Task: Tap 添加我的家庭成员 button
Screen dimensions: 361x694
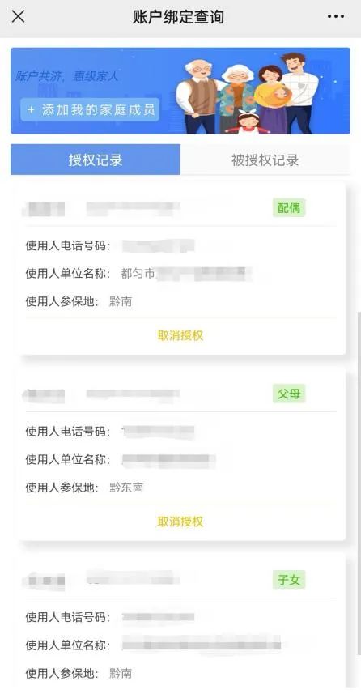Action: click(91, 110)
